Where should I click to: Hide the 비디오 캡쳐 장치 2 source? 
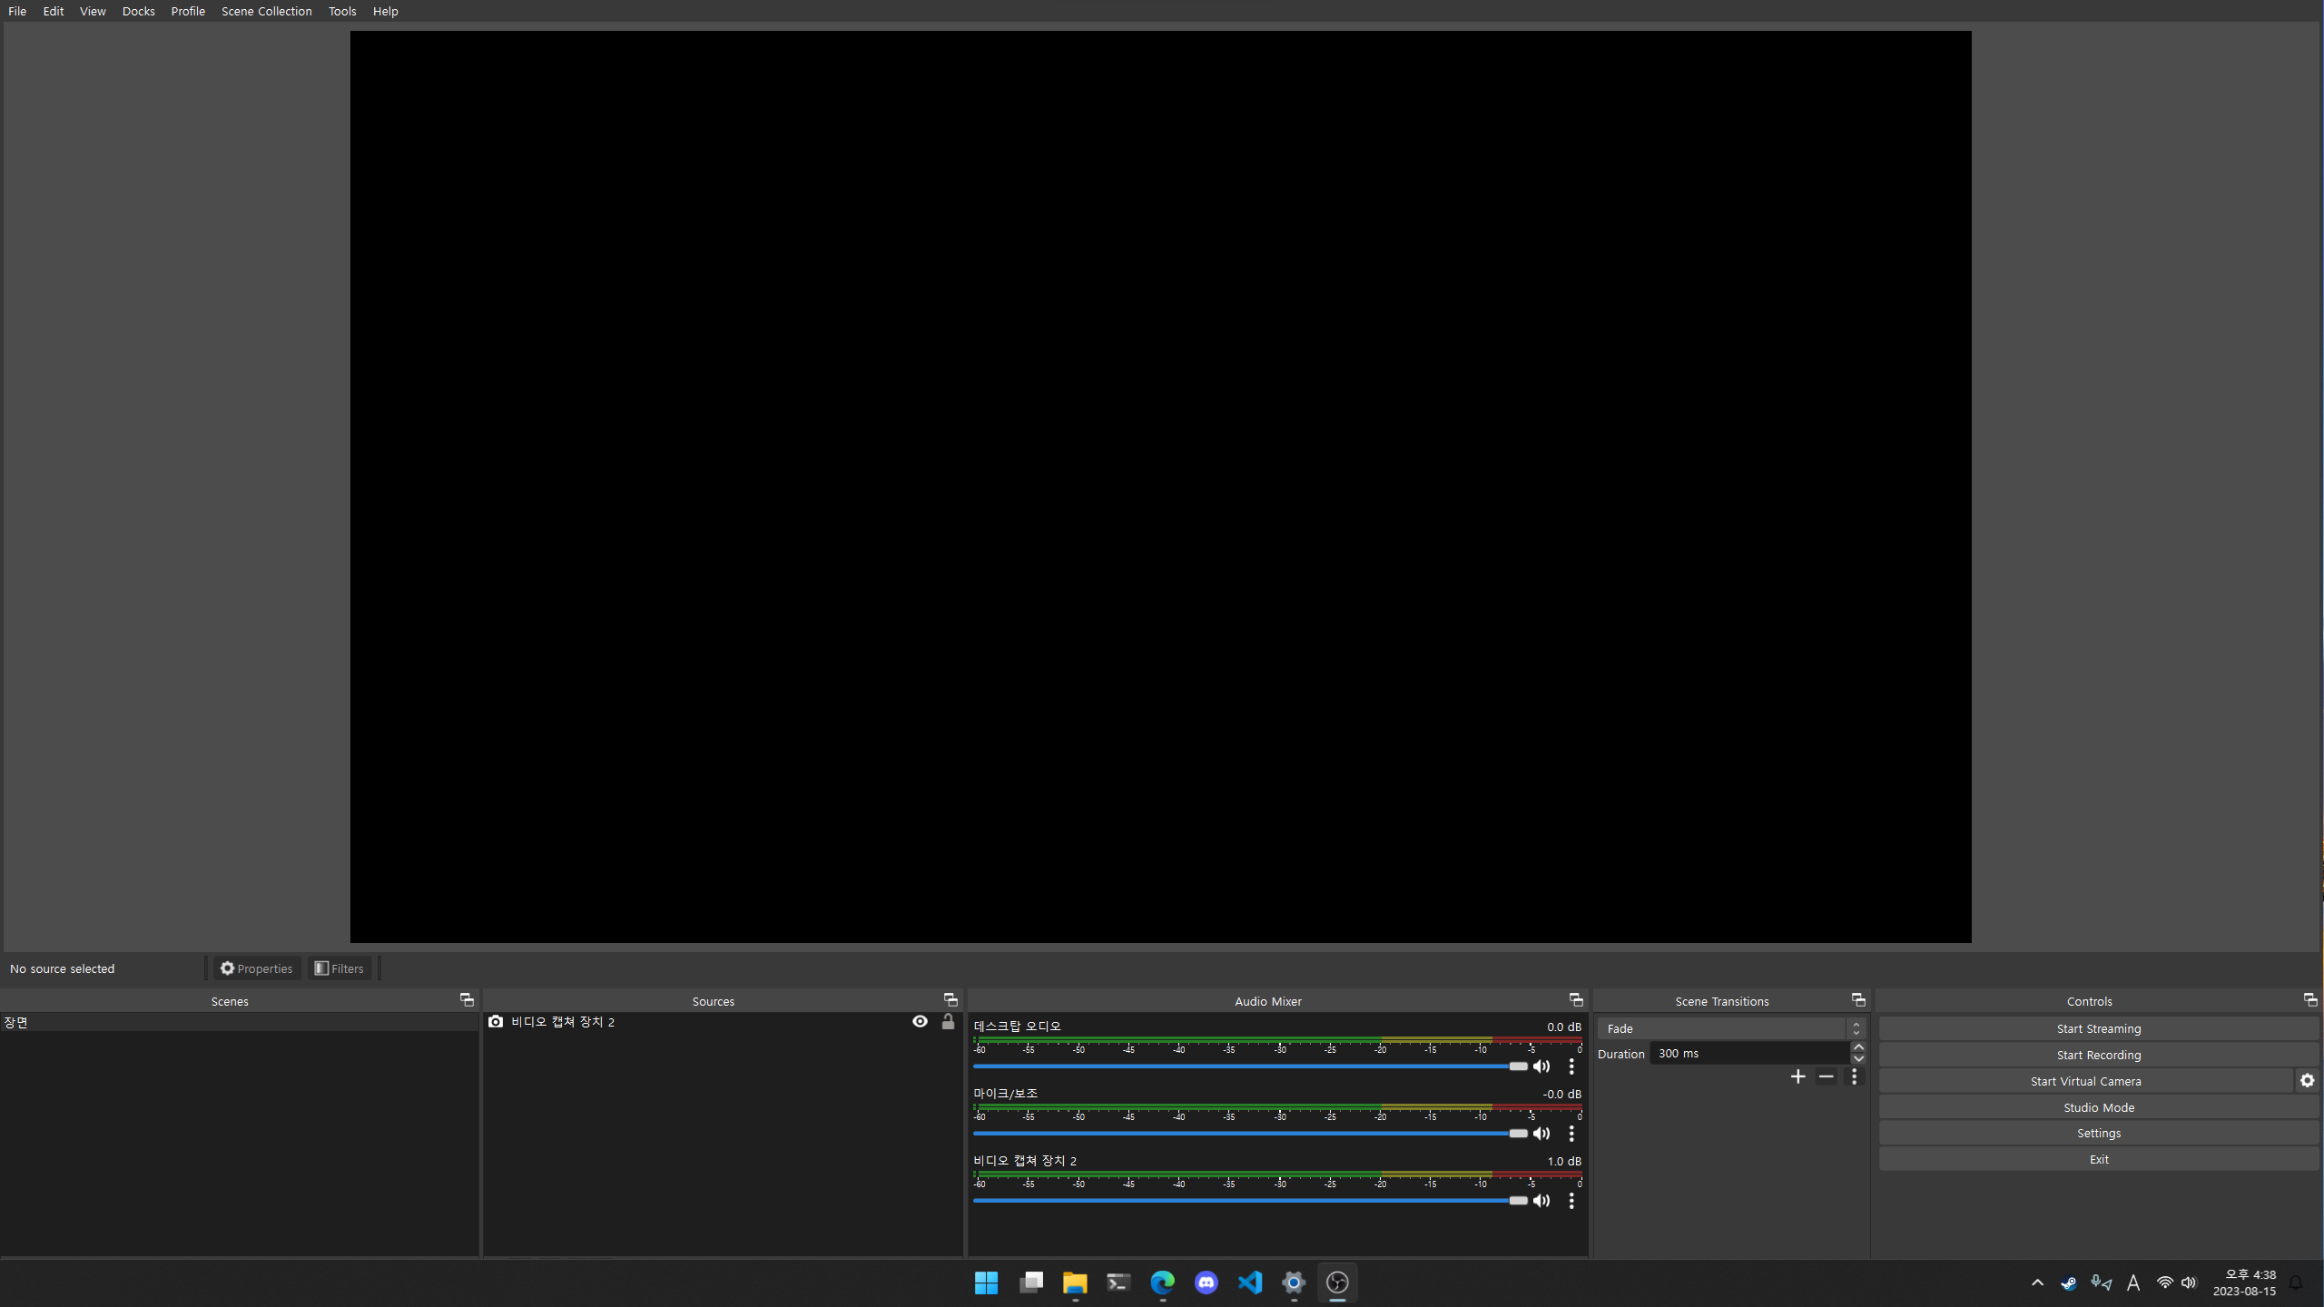[920, 1021]
